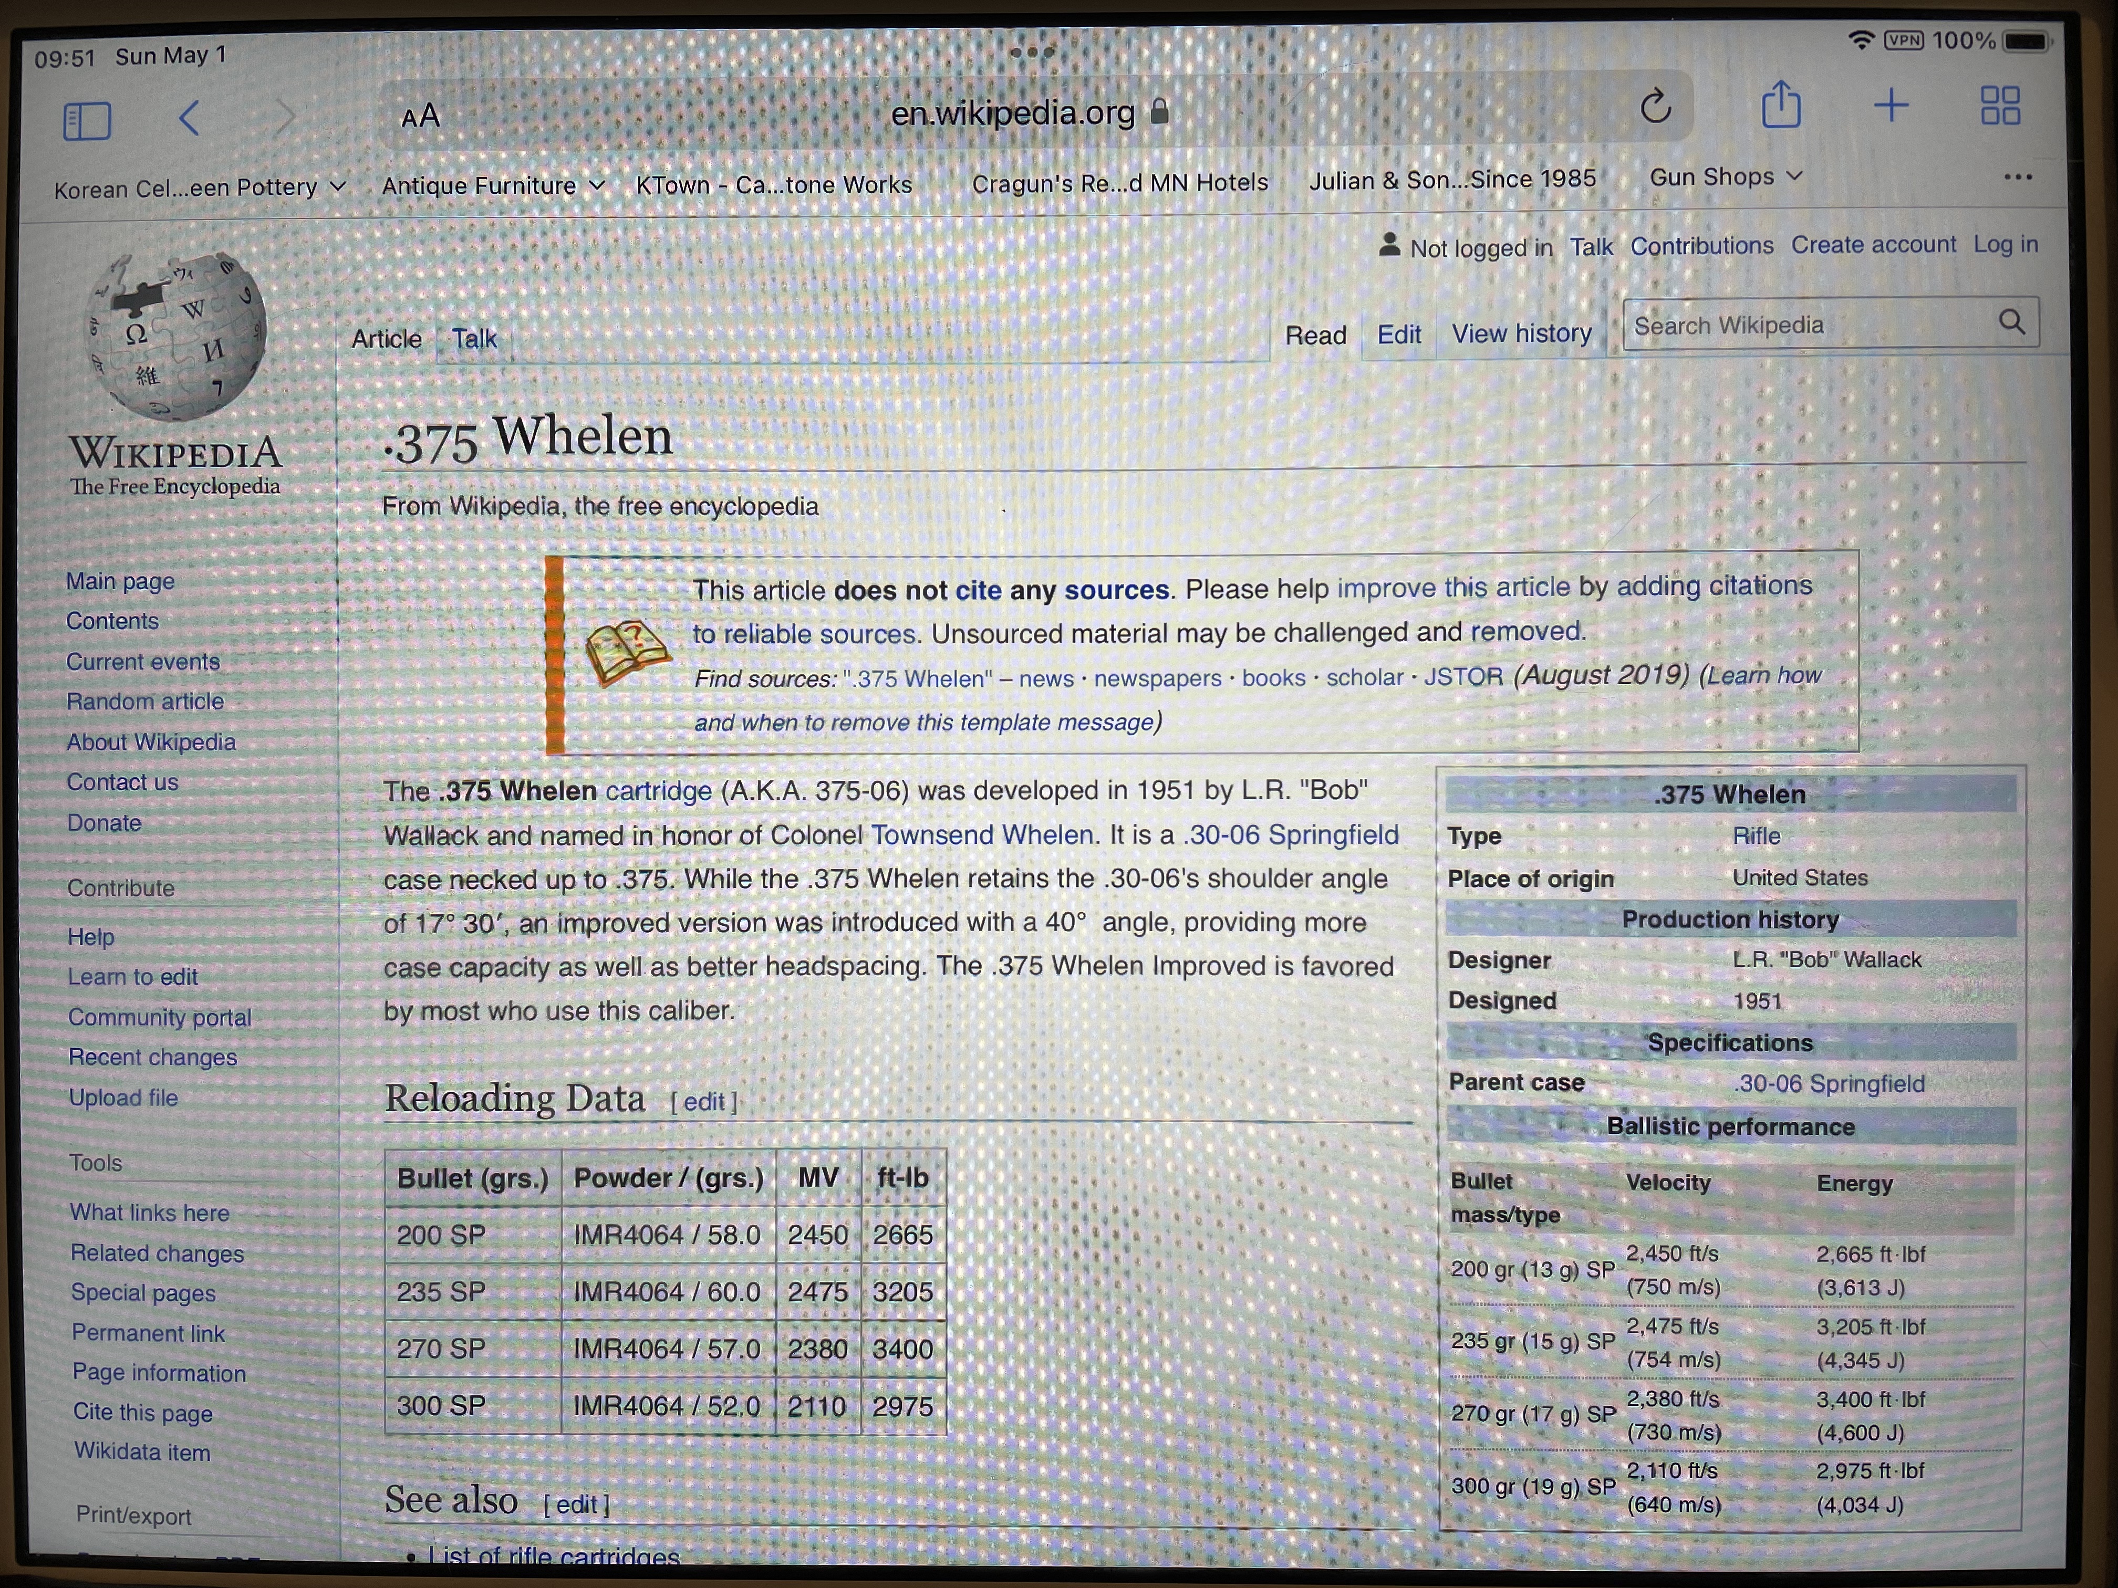This screenshot has height=1588, width=2118.
Task: Open What links here tool
Action: point(149,1212)
